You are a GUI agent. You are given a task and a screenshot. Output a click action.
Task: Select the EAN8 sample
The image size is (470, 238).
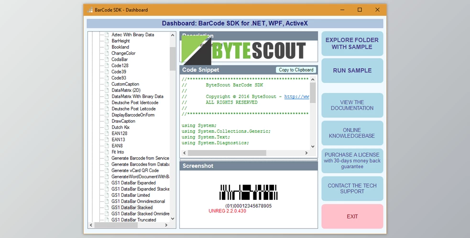click(117, 146)
